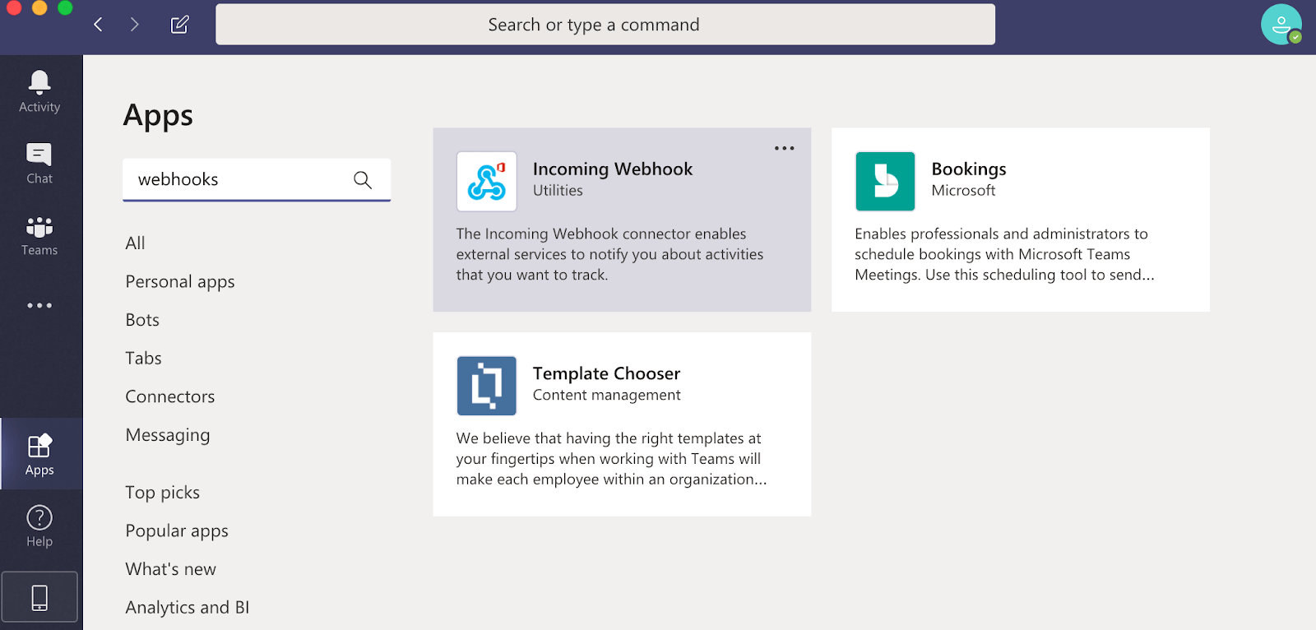
Task: Open the profile avatar menu
Action: tap(1281, 25)
